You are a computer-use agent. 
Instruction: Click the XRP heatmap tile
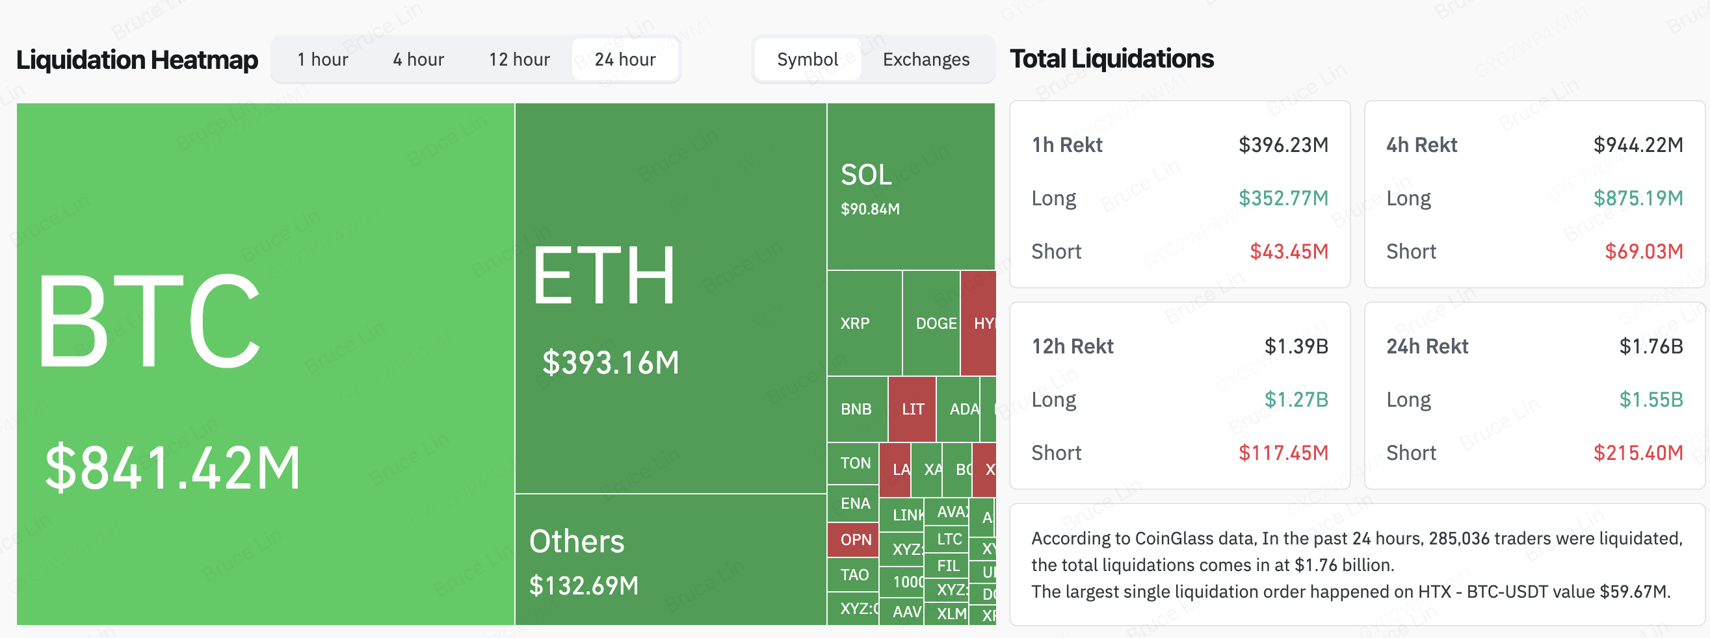(864, 323)
